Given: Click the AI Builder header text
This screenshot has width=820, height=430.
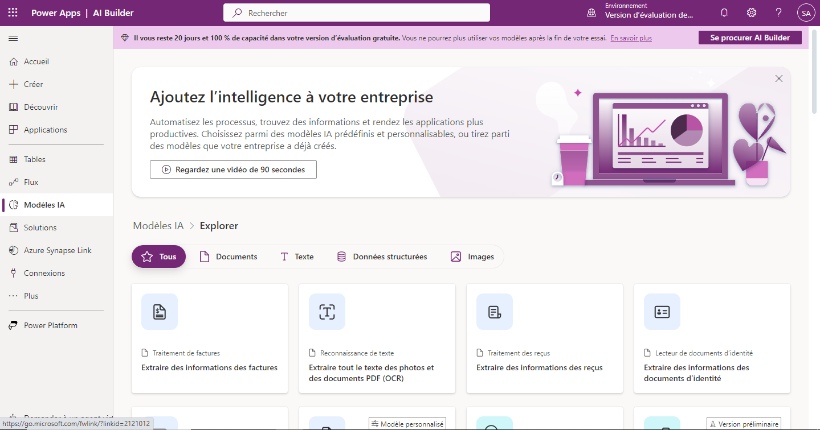Looking at the screenshot, I should point(113,13).
